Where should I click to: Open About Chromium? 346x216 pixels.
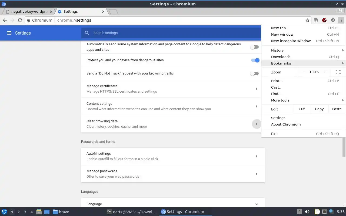[x=304, y=124]
